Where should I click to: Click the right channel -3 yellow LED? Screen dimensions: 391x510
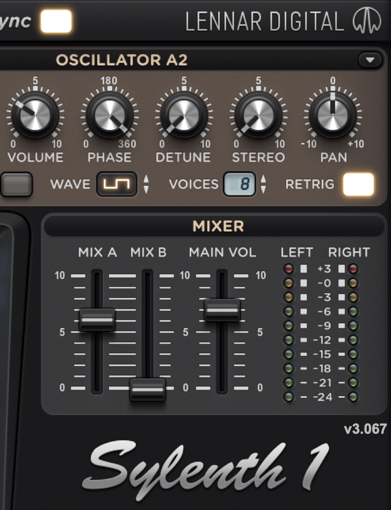(x=353, y=297)
